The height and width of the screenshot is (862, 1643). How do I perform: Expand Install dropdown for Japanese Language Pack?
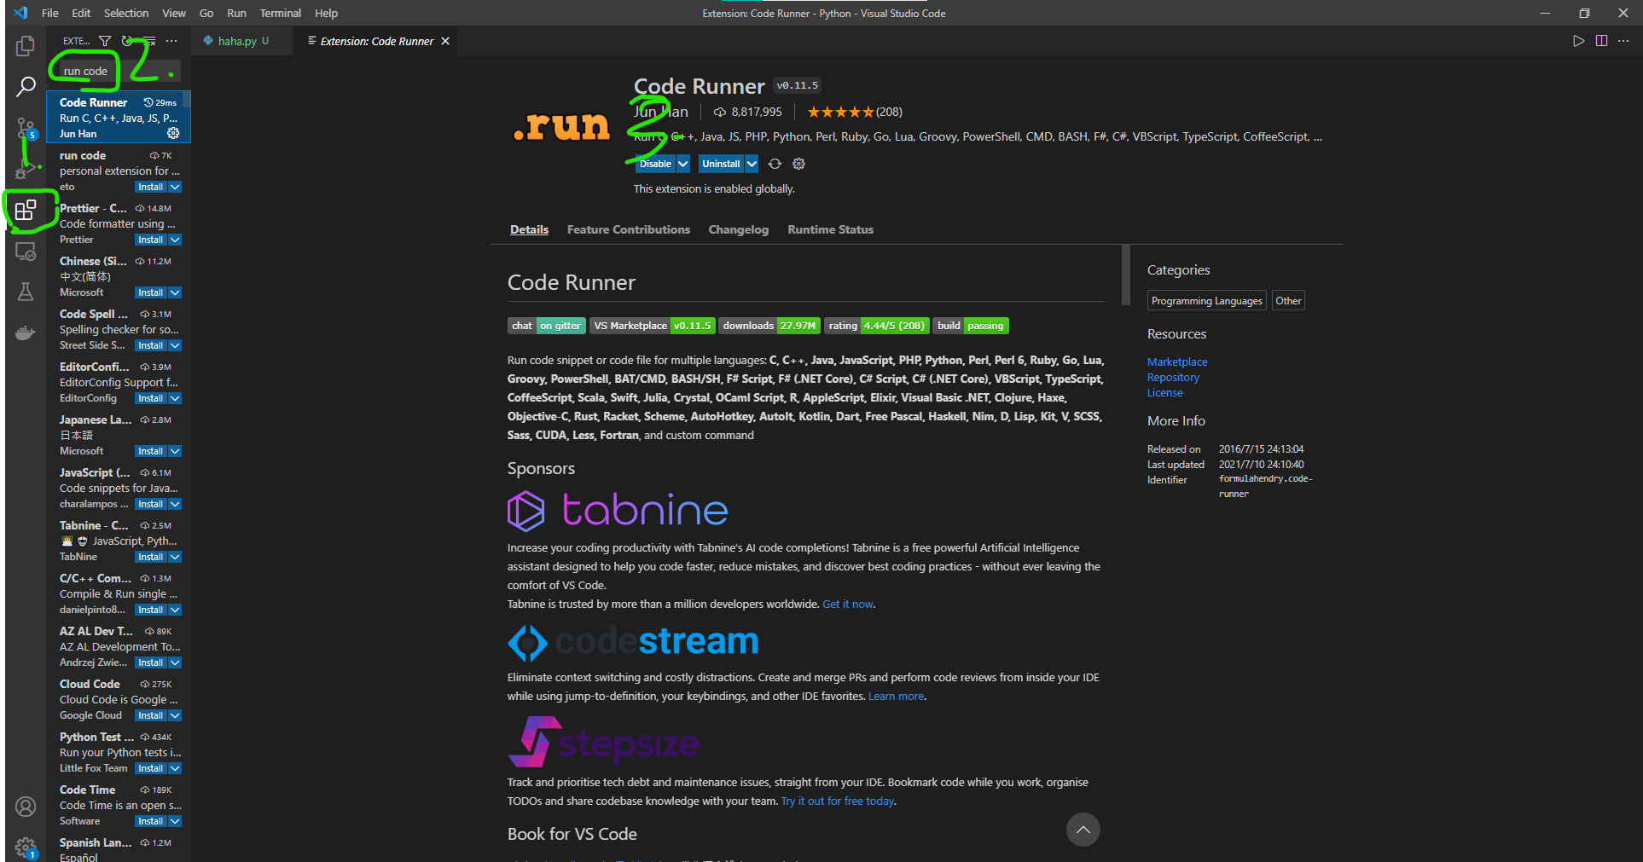[x=175, y=451]
